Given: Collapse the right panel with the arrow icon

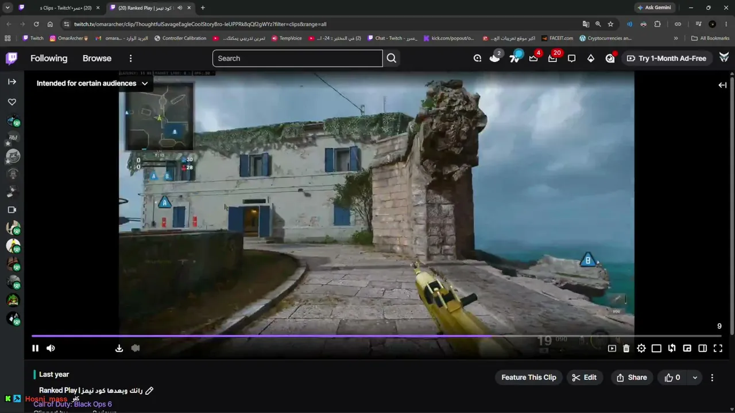Looking at the screenshot, I should (722, 85).
